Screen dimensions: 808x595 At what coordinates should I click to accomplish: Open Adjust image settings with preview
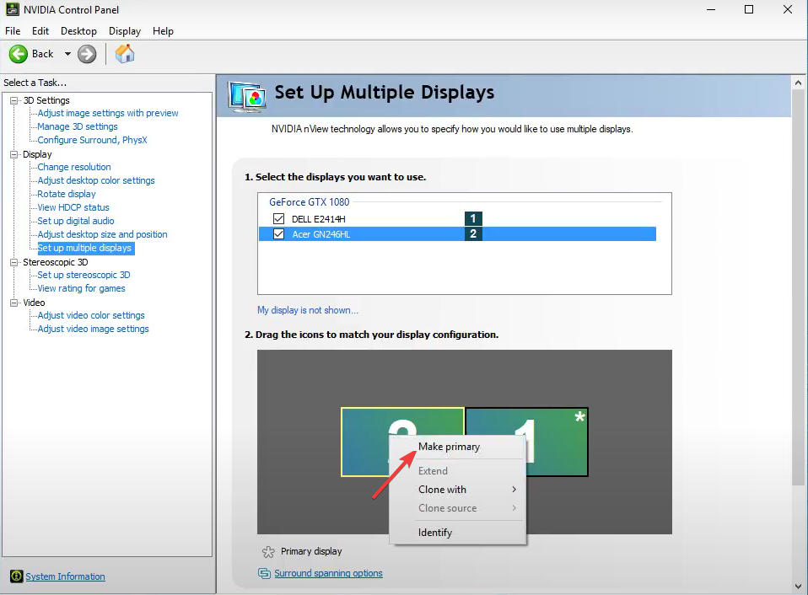coord(108,113)
